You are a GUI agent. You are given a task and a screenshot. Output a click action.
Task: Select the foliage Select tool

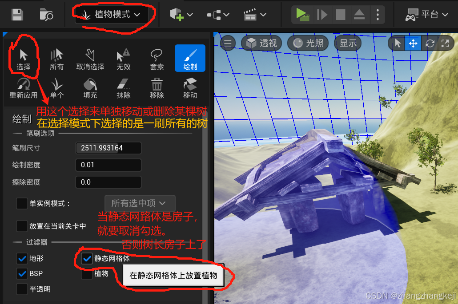[24, 58]
